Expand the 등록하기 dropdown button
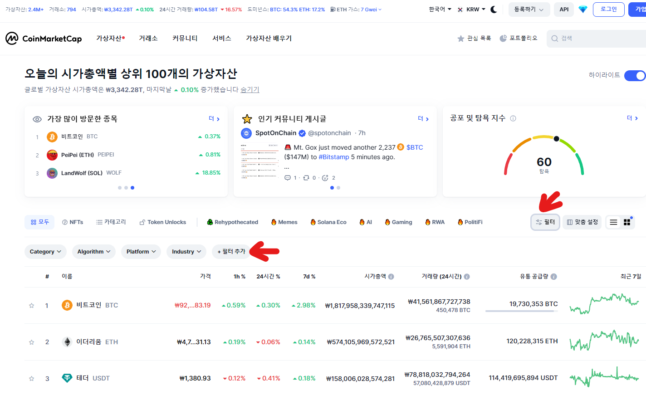The image size is (646, 395). tap(529, 10)
